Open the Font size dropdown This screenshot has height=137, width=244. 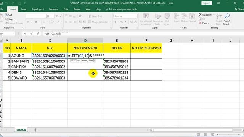click(x=53, y=16)
